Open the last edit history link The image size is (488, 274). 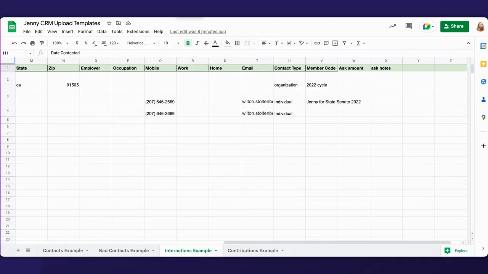[x=198, y=32]
